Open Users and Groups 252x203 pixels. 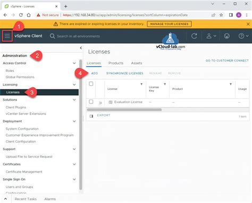coord(19,187)
